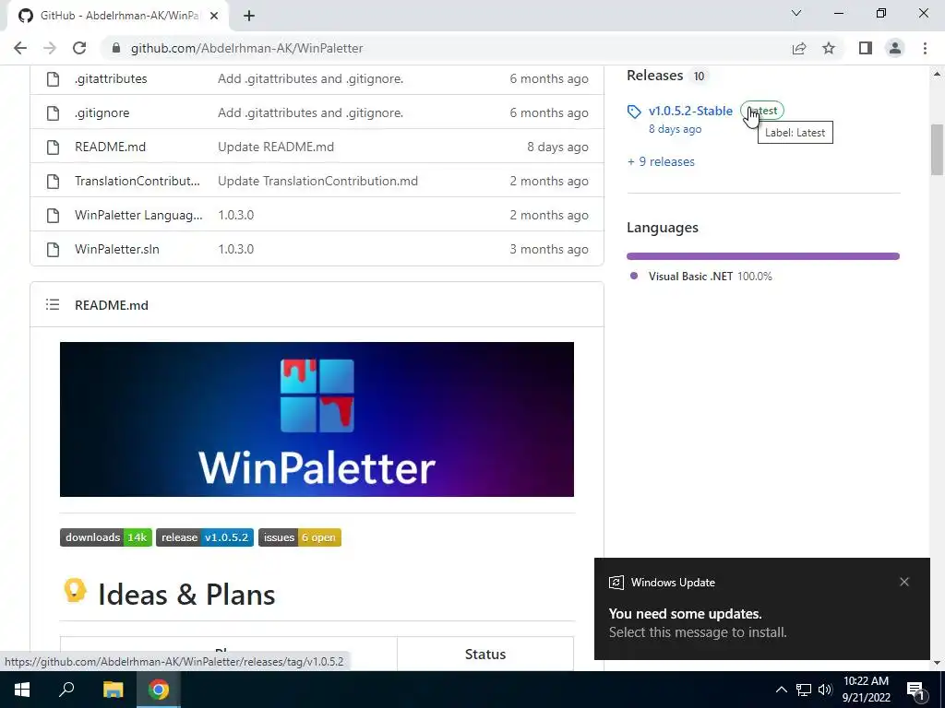The width and height of the screenshot is (945, 708).
Task: Click the padlock site info icon
Action: (116, 48)
